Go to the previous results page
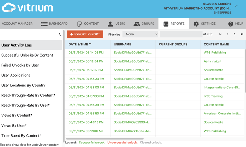 pyautogui.click(x=227, y=34)
